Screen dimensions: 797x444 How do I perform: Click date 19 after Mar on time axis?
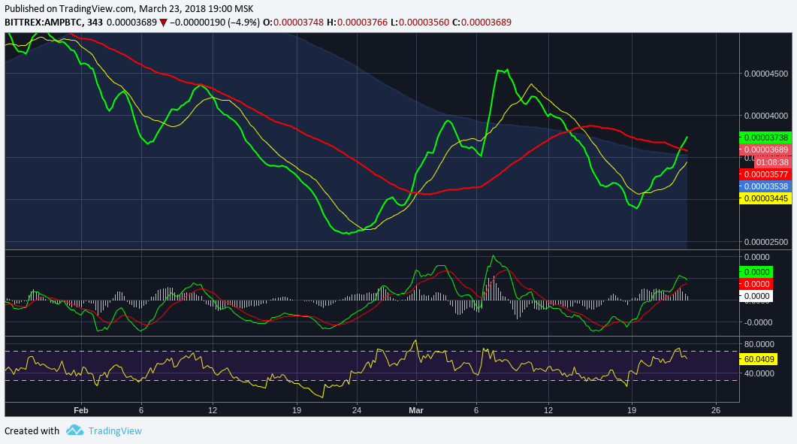coord(631,410)
